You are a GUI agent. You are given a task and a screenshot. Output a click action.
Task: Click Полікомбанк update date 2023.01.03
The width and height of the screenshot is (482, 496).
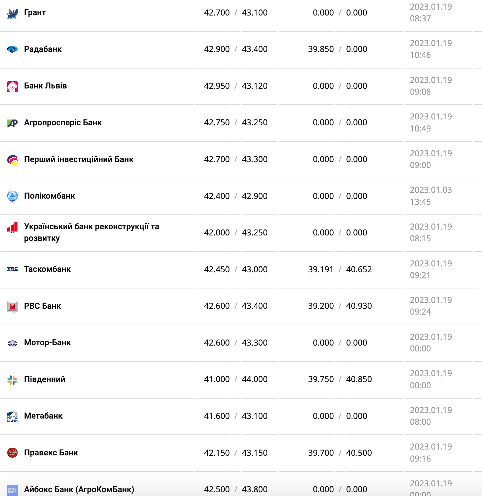click(x=431, y=190)
